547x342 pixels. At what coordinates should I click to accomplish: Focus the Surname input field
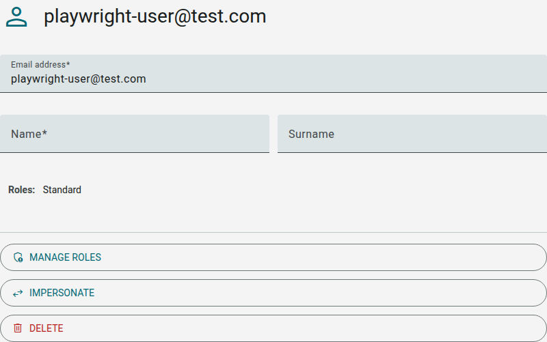(412, 134)
